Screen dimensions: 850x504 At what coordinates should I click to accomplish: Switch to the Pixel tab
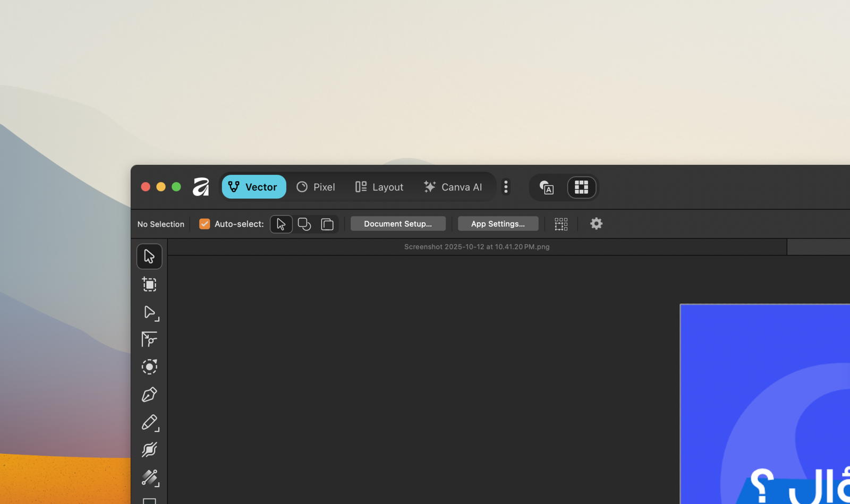coord(316,187)
